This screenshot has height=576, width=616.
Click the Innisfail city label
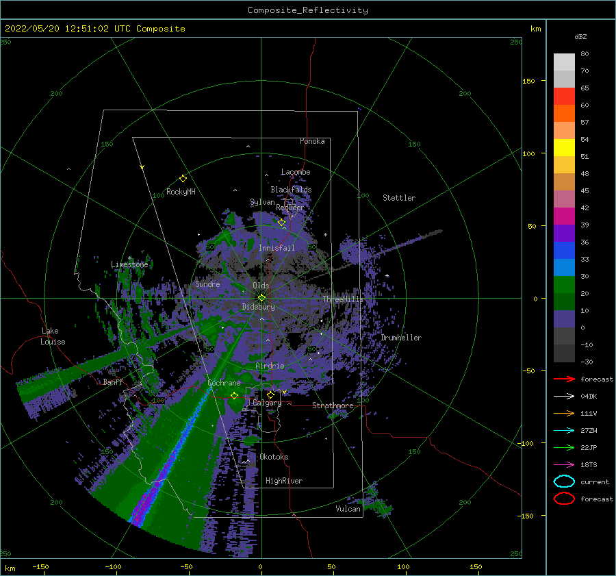(x=277, y=248)
